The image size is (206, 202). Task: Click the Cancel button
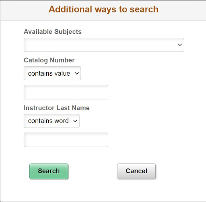[136, 171]
